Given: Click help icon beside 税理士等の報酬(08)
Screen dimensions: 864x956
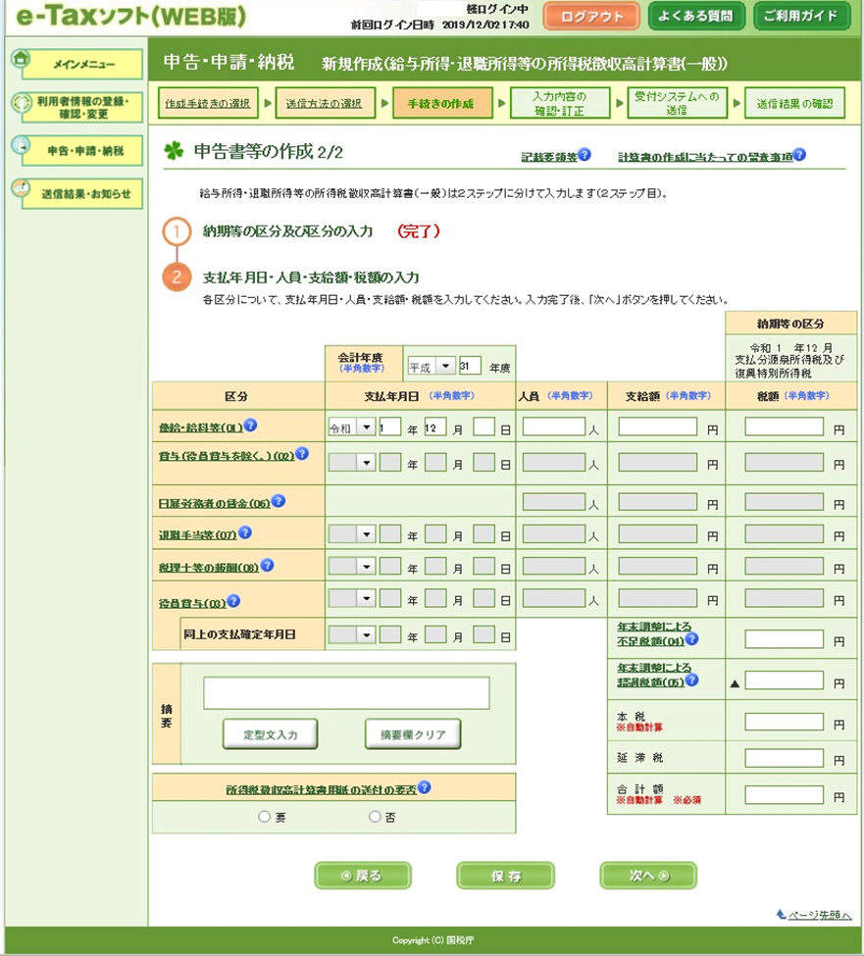Looking at the screenshot, I should coord(267,565).
